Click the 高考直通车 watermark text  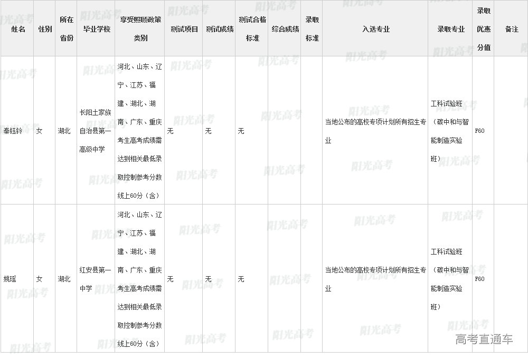coord(484,339)
